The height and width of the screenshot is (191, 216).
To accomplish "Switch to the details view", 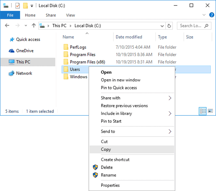I will pos(203,111).
